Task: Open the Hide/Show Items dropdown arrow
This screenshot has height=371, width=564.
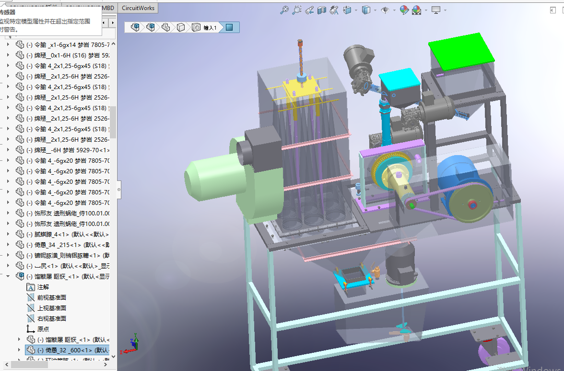Action: click(394, 10)
